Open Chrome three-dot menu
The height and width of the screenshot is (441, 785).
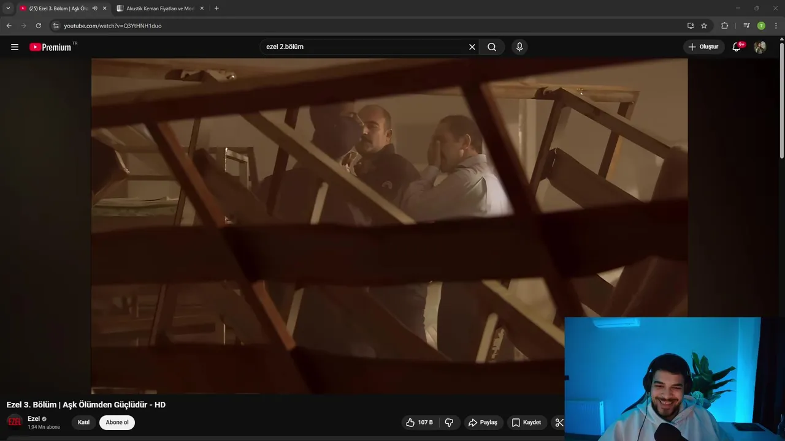776,26
